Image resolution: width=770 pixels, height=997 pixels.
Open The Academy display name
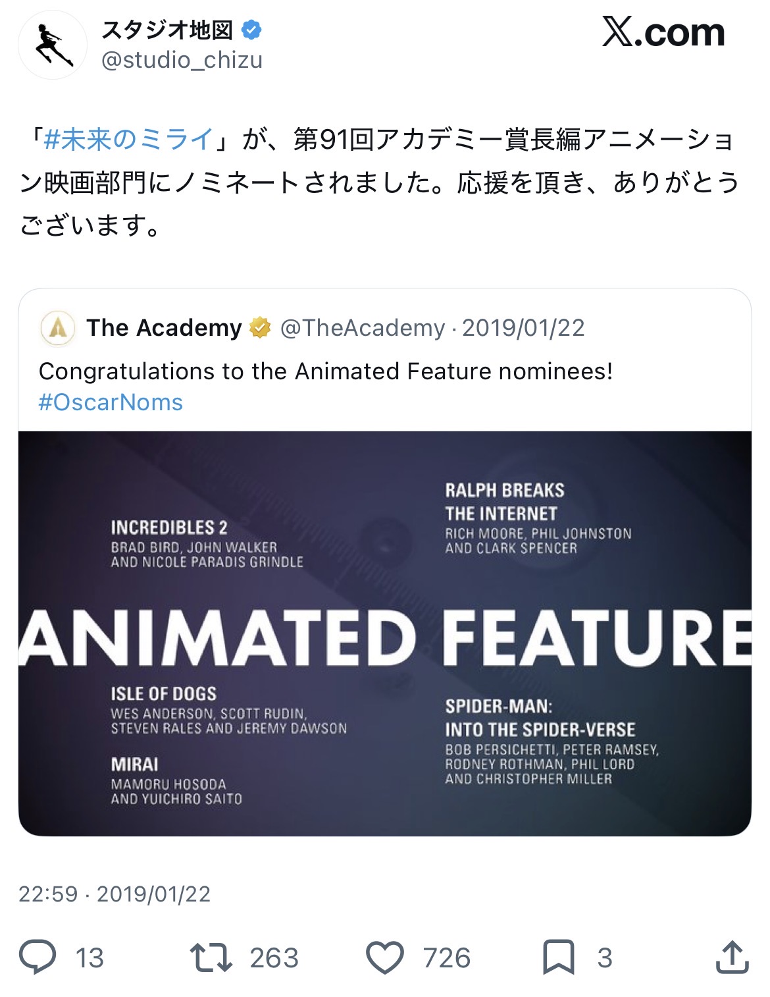coord(164,327)
